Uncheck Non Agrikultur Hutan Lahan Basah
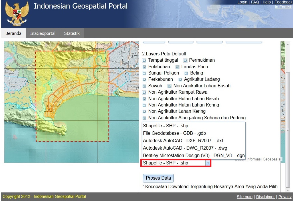Screen dimensions: 293x201 pos(144,99)
